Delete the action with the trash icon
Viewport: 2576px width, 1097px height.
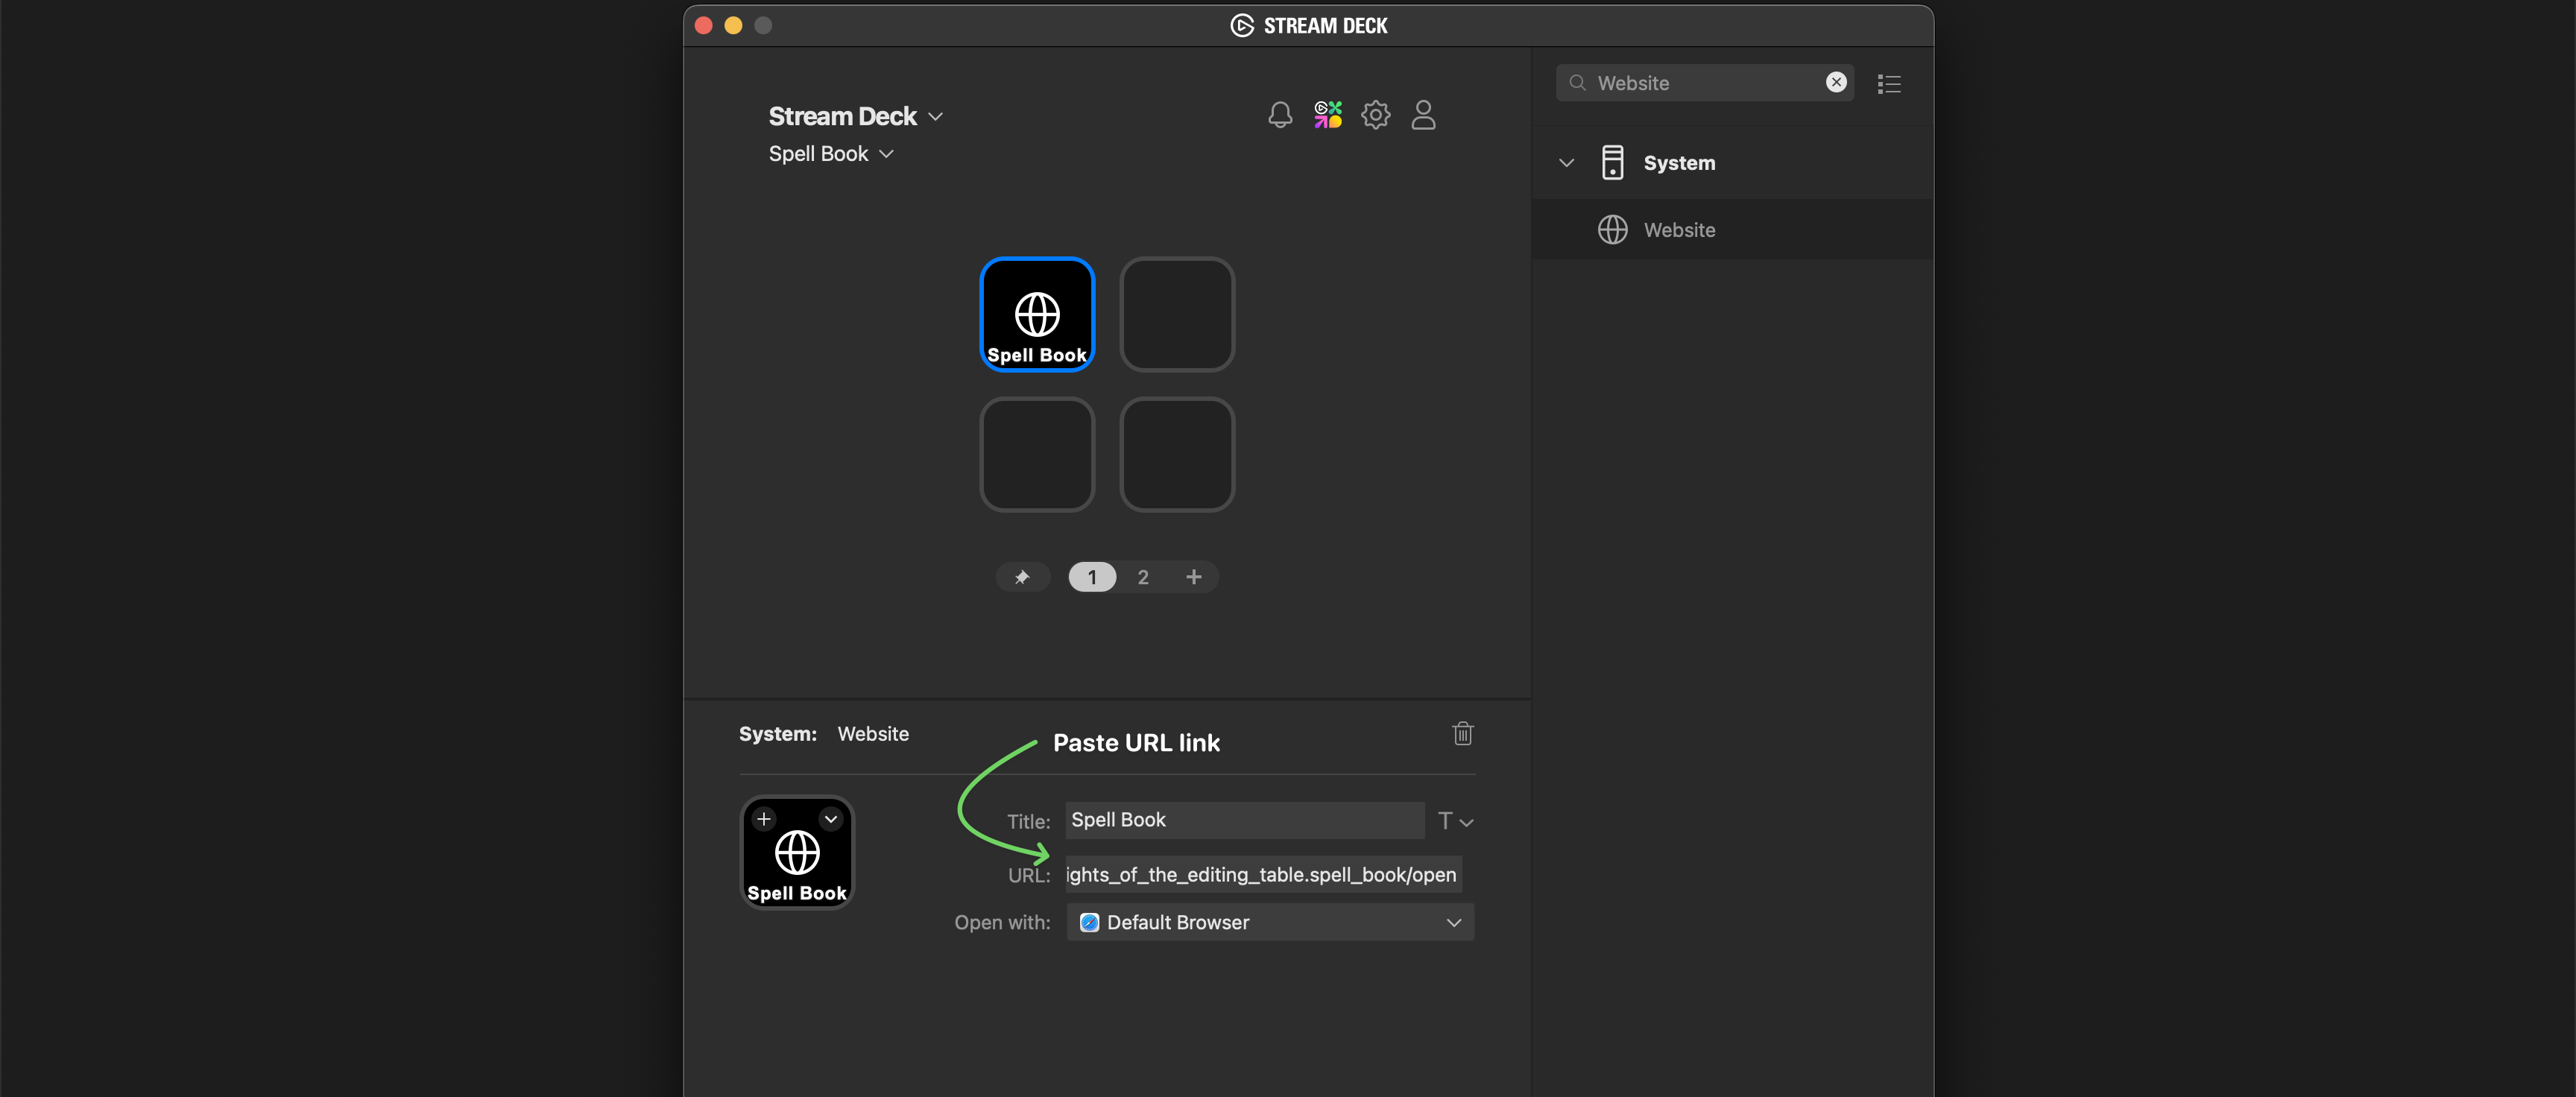tap(1462, 733)
